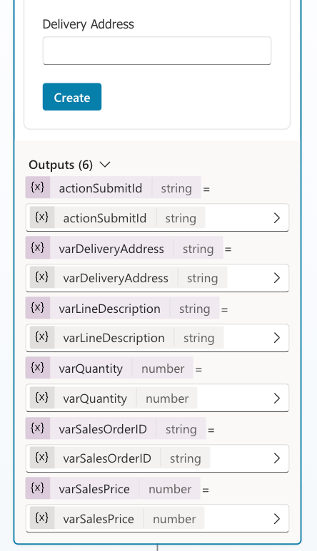Open variable picker arrow for varSalesOrderID

(x=277, y=458)
